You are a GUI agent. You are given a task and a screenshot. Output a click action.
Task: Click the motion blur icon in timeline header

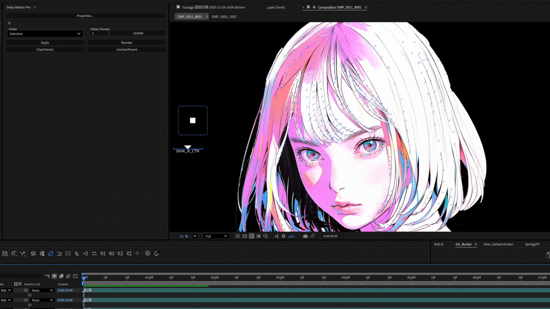click(x=68, y=276)
